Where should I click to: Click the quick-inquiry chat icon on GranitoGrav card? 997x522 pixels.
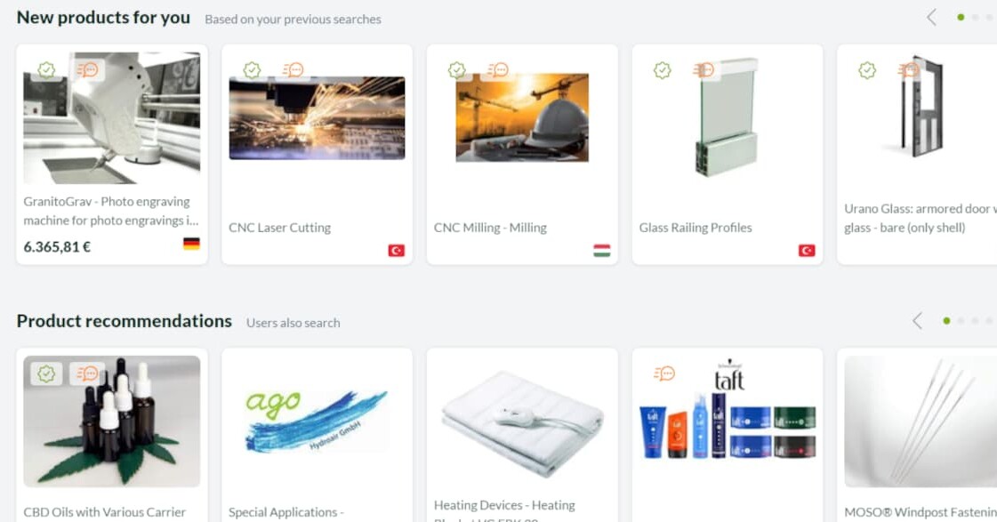tap(88, 69)
